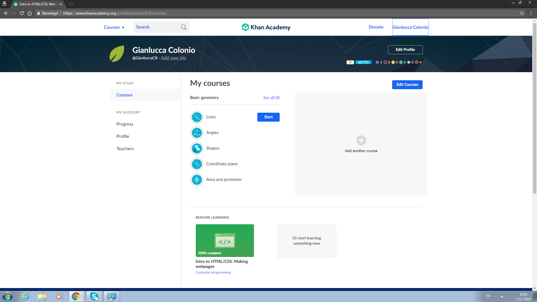Go back with the browser back arrow
537x302 pixels.
click(x=6, y=13)
